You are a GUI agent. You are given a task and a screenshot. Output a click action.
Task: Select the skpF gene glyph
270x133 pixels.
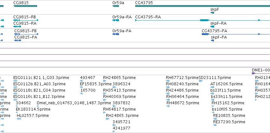[212, 13]
